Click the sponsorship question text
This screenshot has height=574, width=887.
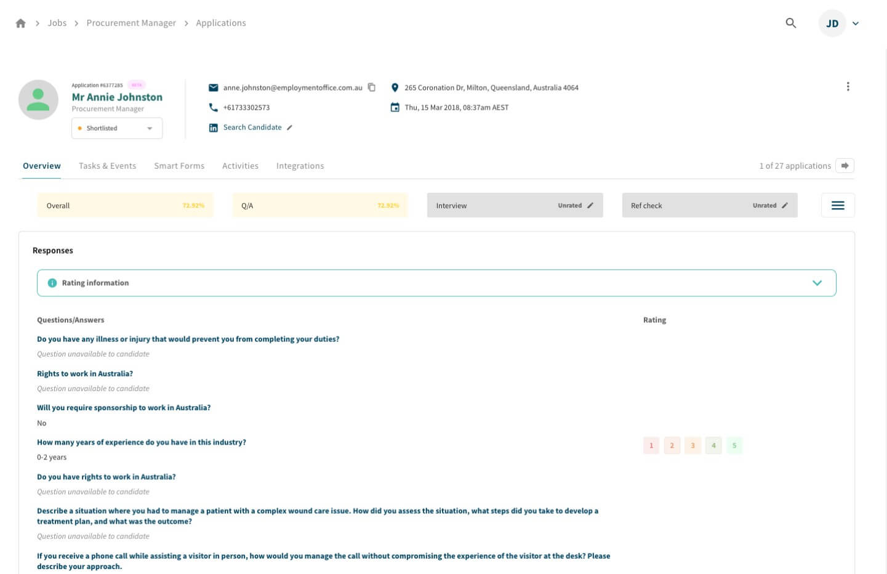pyautogui.click(x=124, y=408)
